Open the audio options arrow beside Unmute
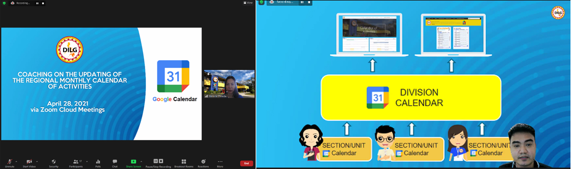571x169 pixels. pyautogui.click(x=16, y=162)
